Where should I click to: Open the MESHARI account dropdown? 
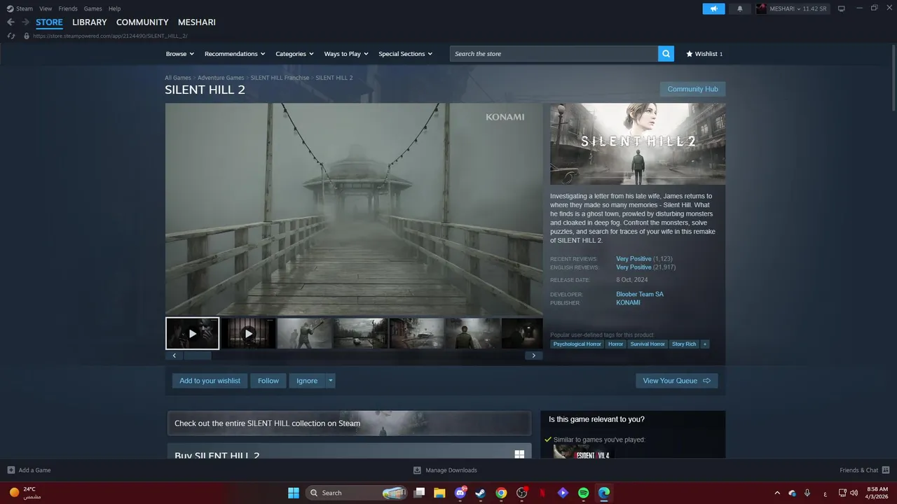pyautogui.click(x=799, y=8)
